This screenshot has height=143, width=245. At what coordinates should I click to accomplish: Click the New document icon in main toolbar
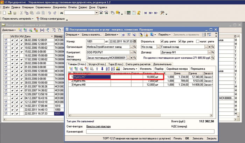coord(5,13)
